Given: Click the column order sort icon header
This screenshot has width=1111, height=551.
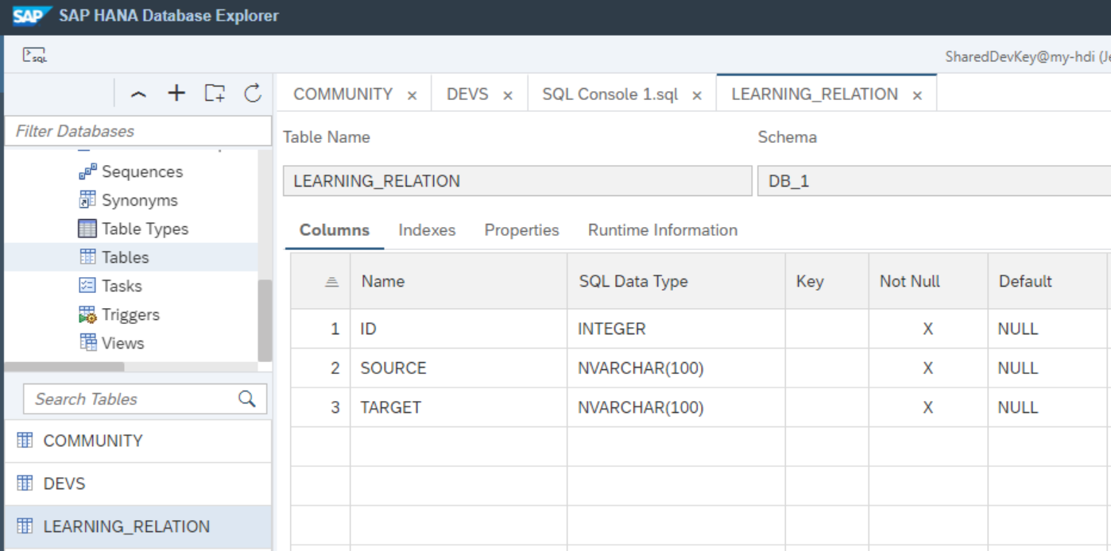Looking at the screenshot, I should click(332, 282).
